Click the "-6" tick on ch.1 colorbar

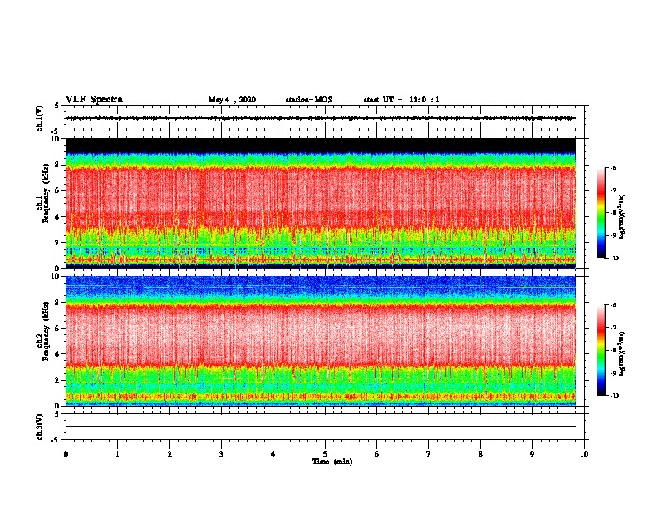pyautogui.click(x=614, y=168)
